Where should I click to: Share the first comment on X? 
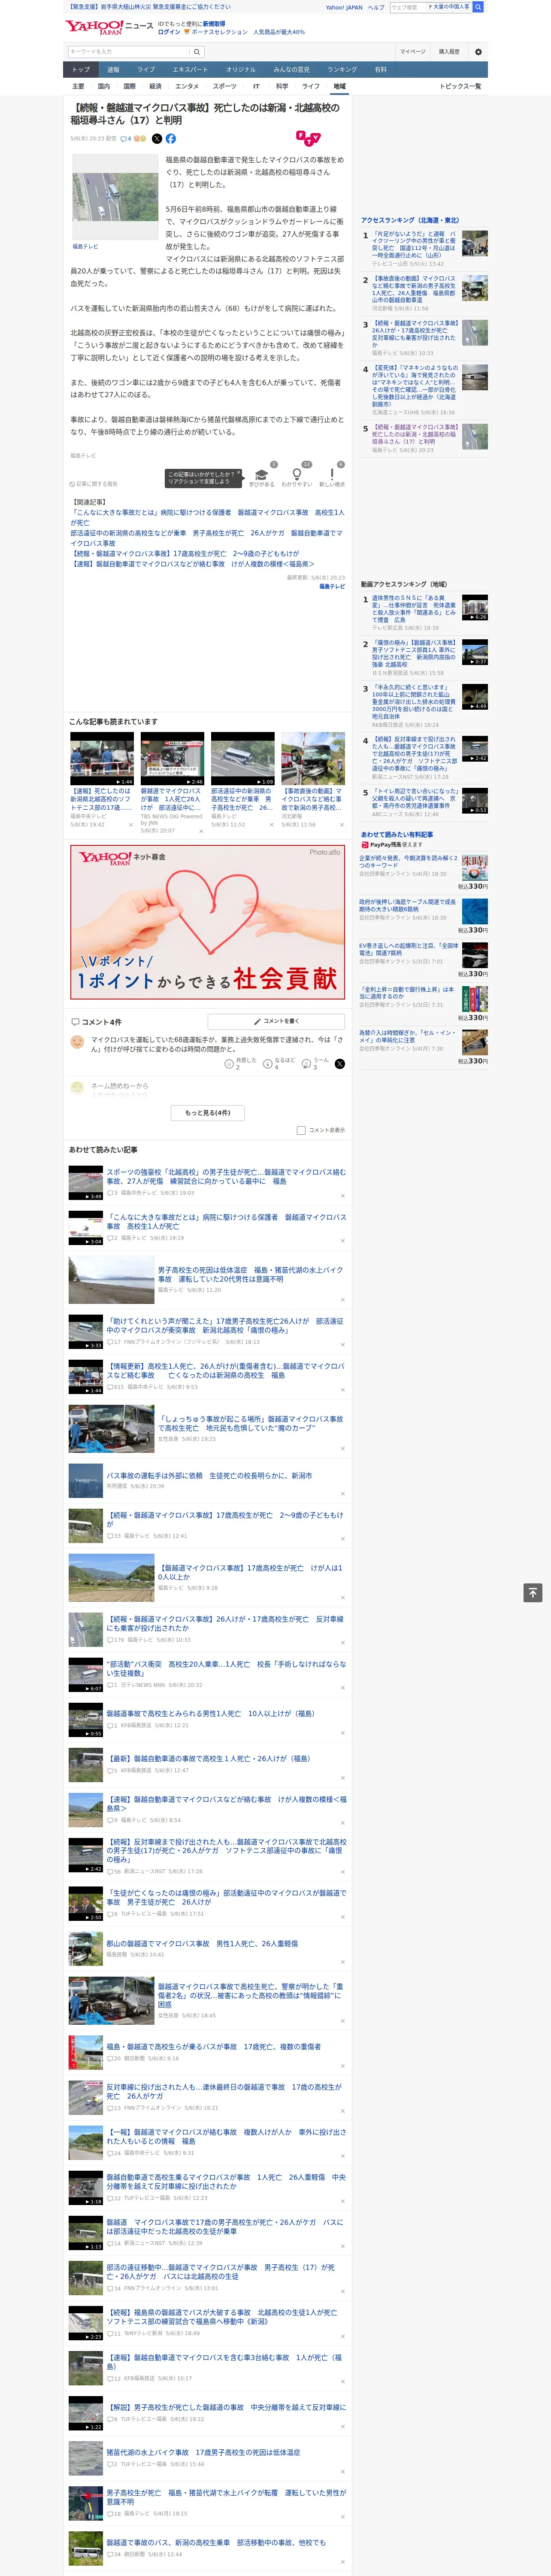click(339, 1064)
